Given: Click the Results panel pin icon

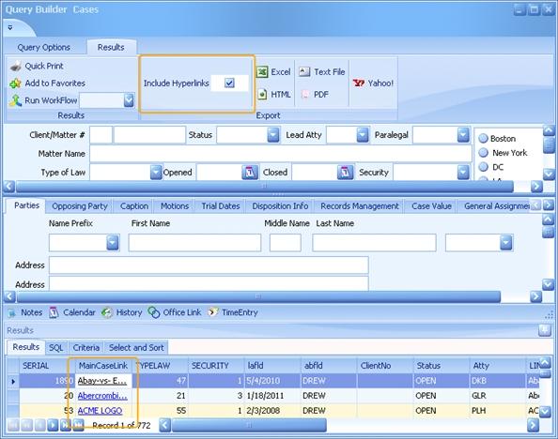Looking at the screenshot, I should click(545, 330).
